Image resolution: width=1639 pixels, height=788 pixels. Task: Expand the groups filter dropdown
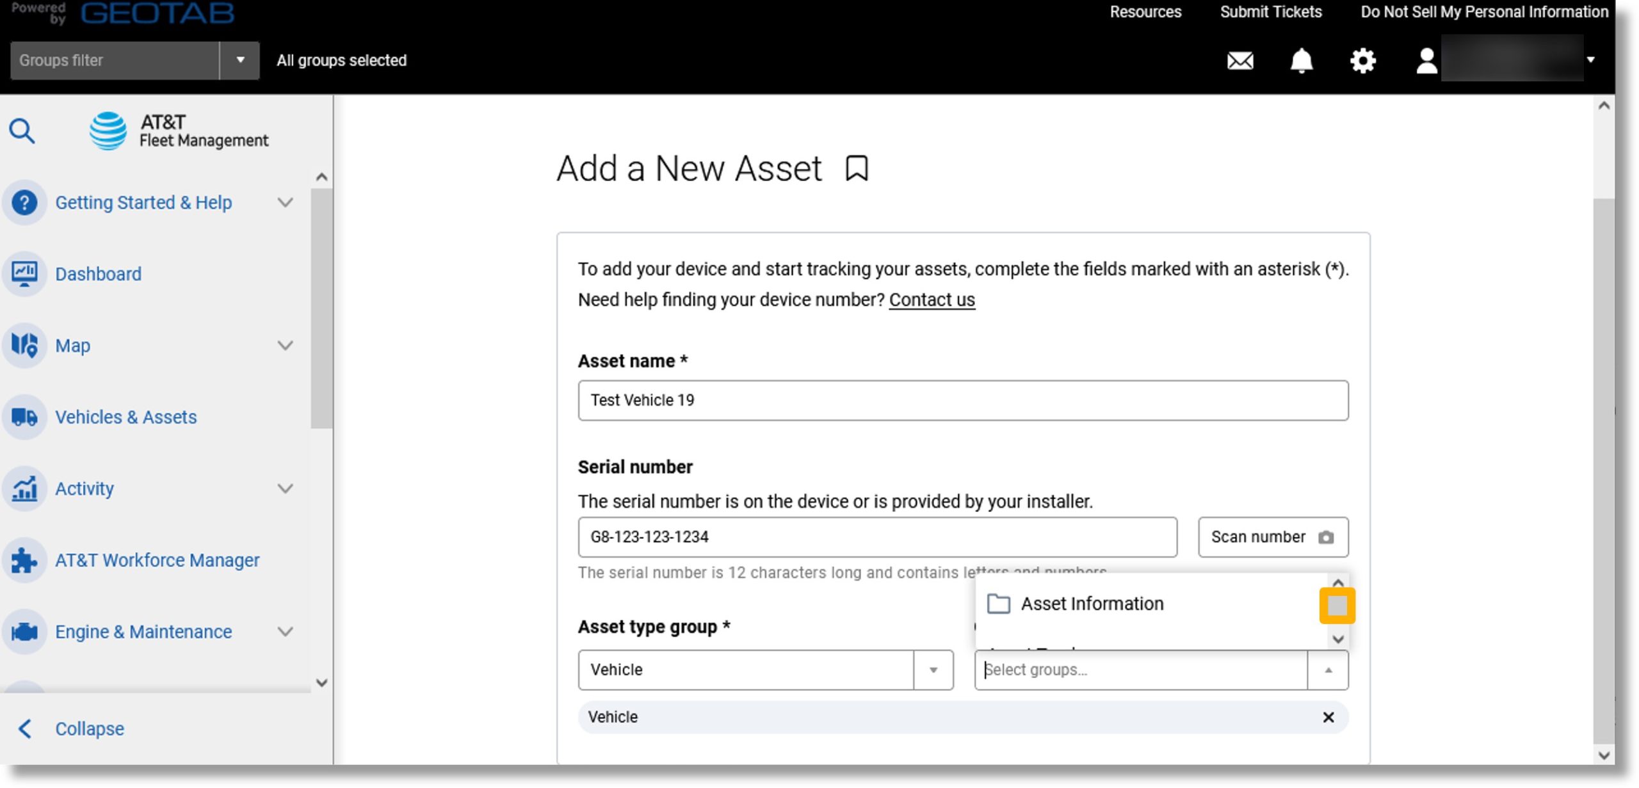pos(238,60)
